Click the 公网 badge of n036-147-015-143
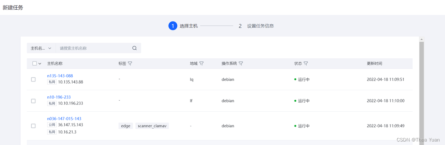Viewport: 445px width, 145px height. coord(52,125)
